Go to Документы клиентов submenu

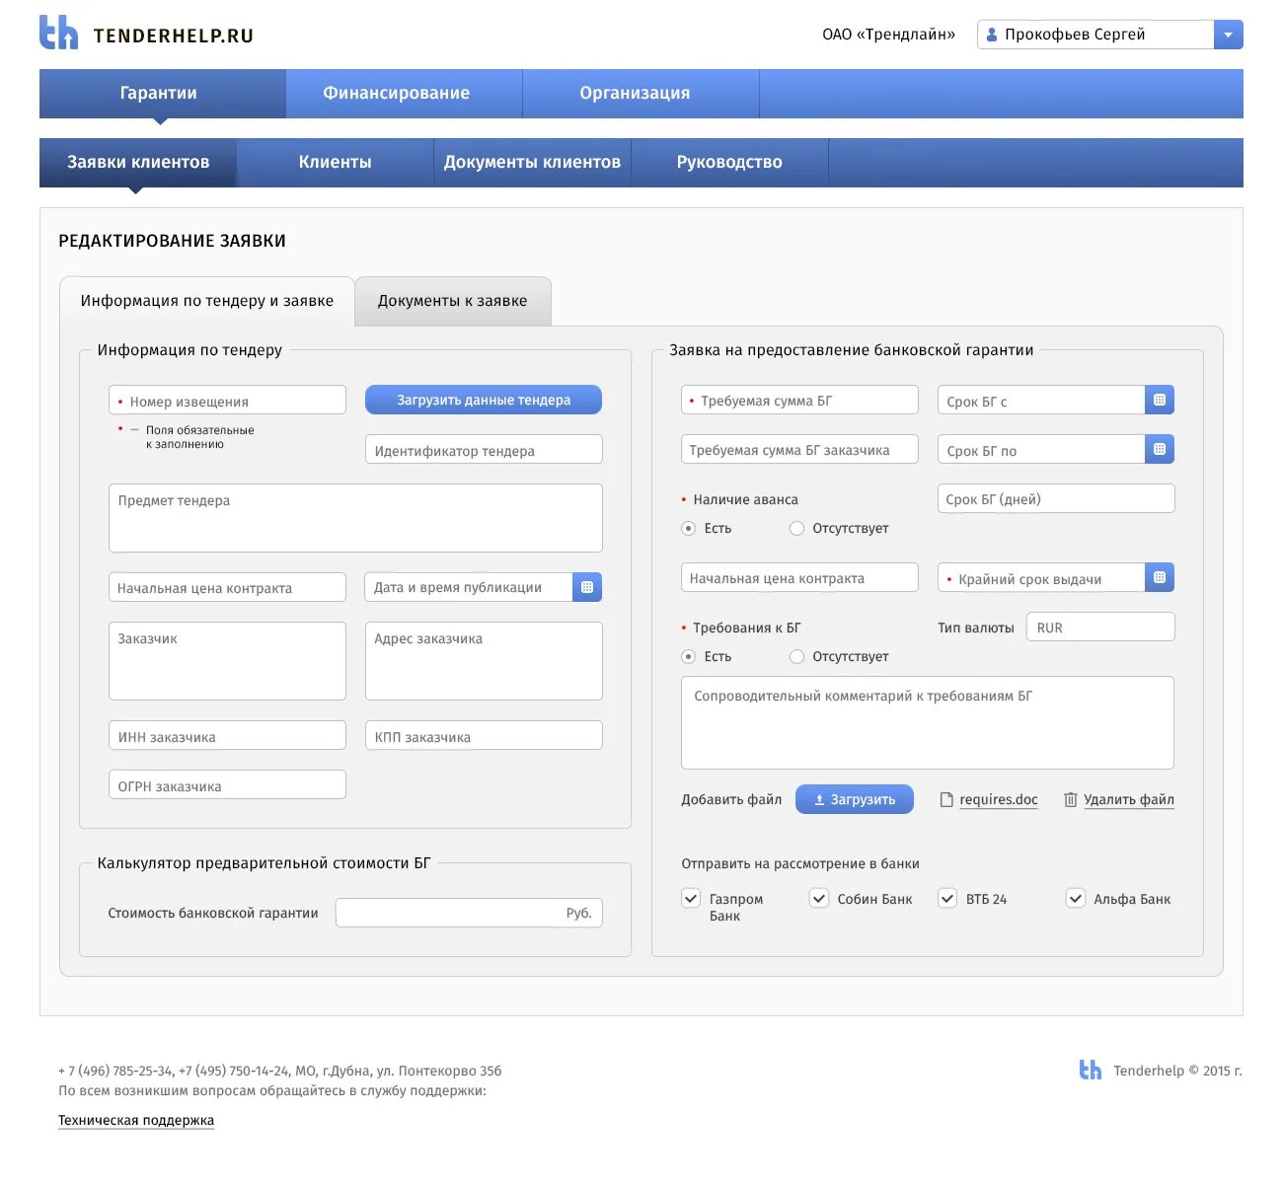pyautogui.click(x=533, y=163)
